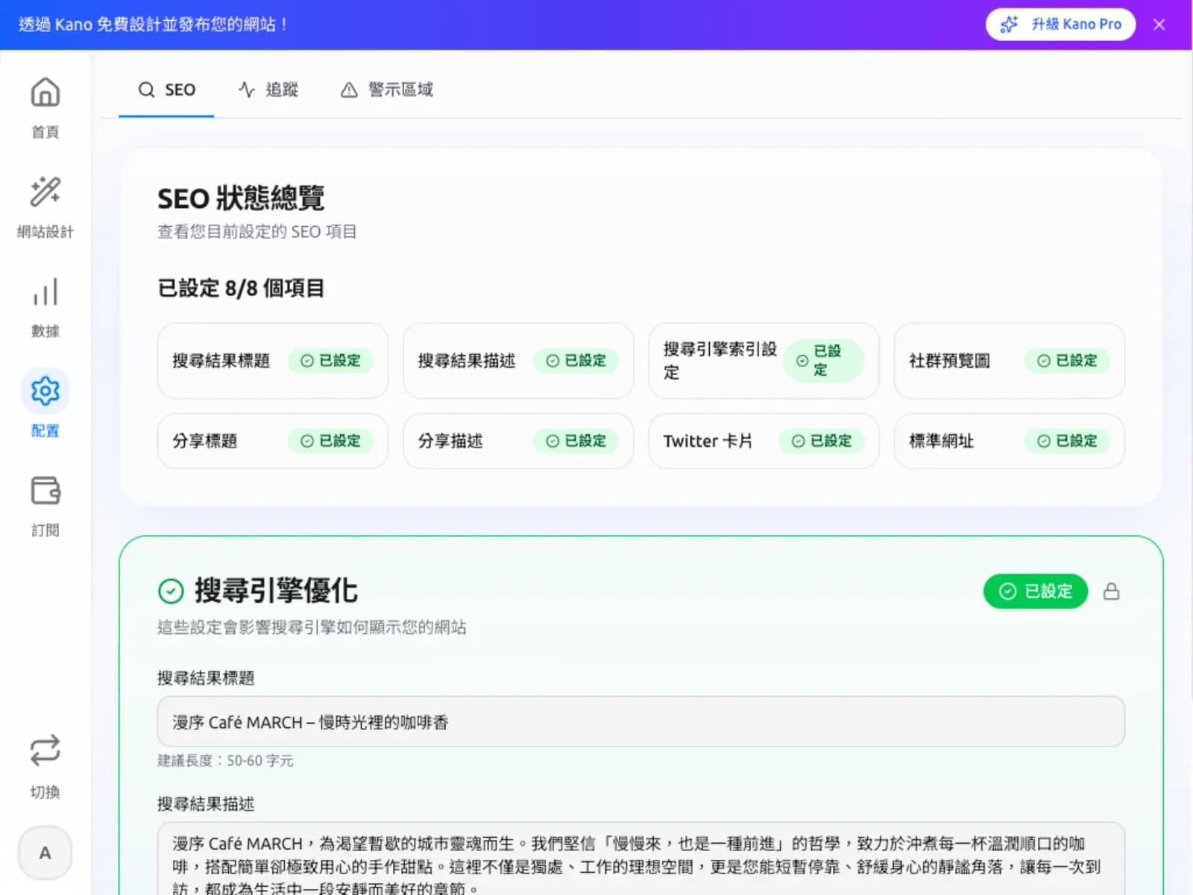Screen dimensions: 1193x895
Task: Click the 切換 switch arrows icon
Action: 45,750
